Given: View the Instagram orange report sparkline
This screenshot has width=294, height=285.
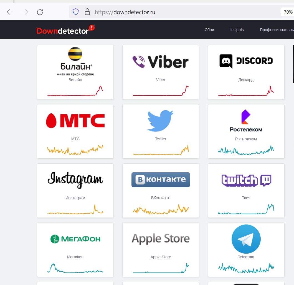Looking at the screenshot, I should click(x=75, y=209).
